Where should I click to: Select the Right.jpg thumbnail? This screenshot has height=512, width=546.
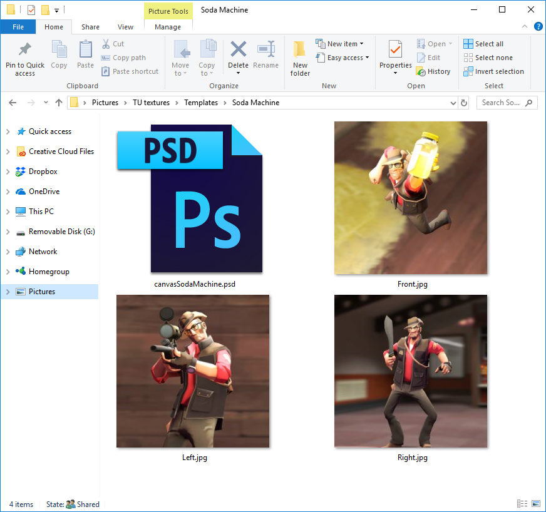411,371
